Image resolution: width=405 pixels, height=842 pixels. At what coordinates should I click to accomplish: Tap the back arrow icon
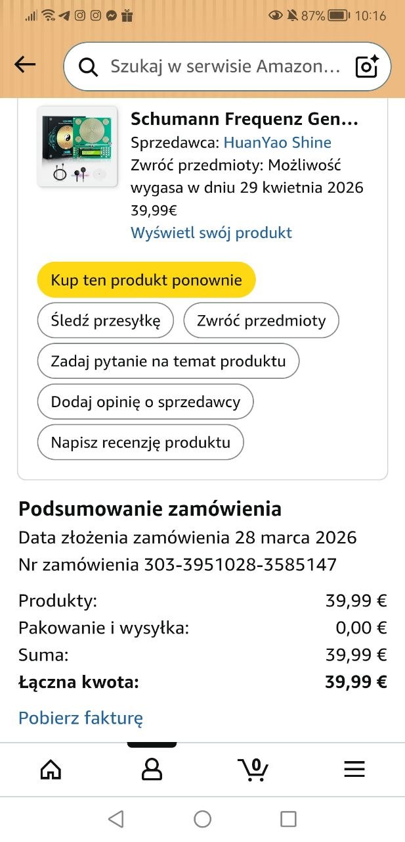coord(25,64)
